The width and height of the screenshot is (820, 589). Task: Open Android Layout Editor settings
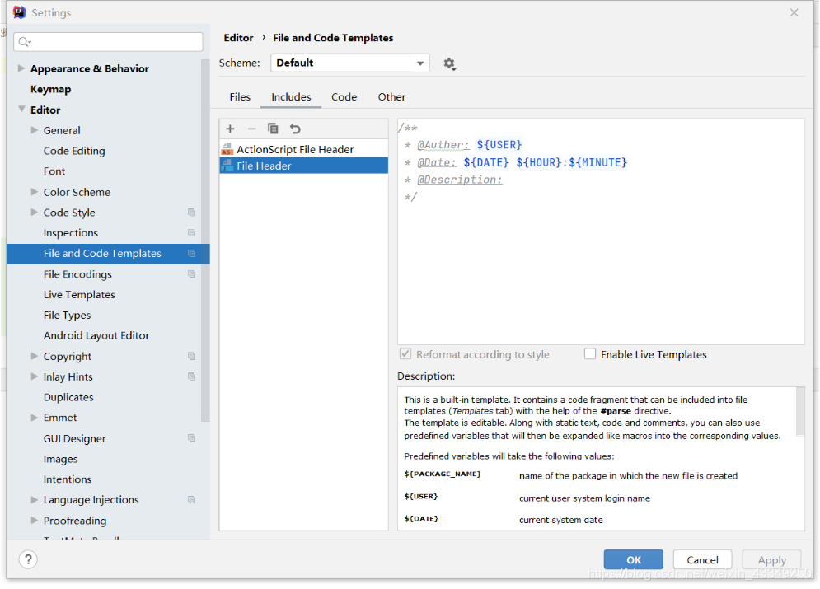96,335
